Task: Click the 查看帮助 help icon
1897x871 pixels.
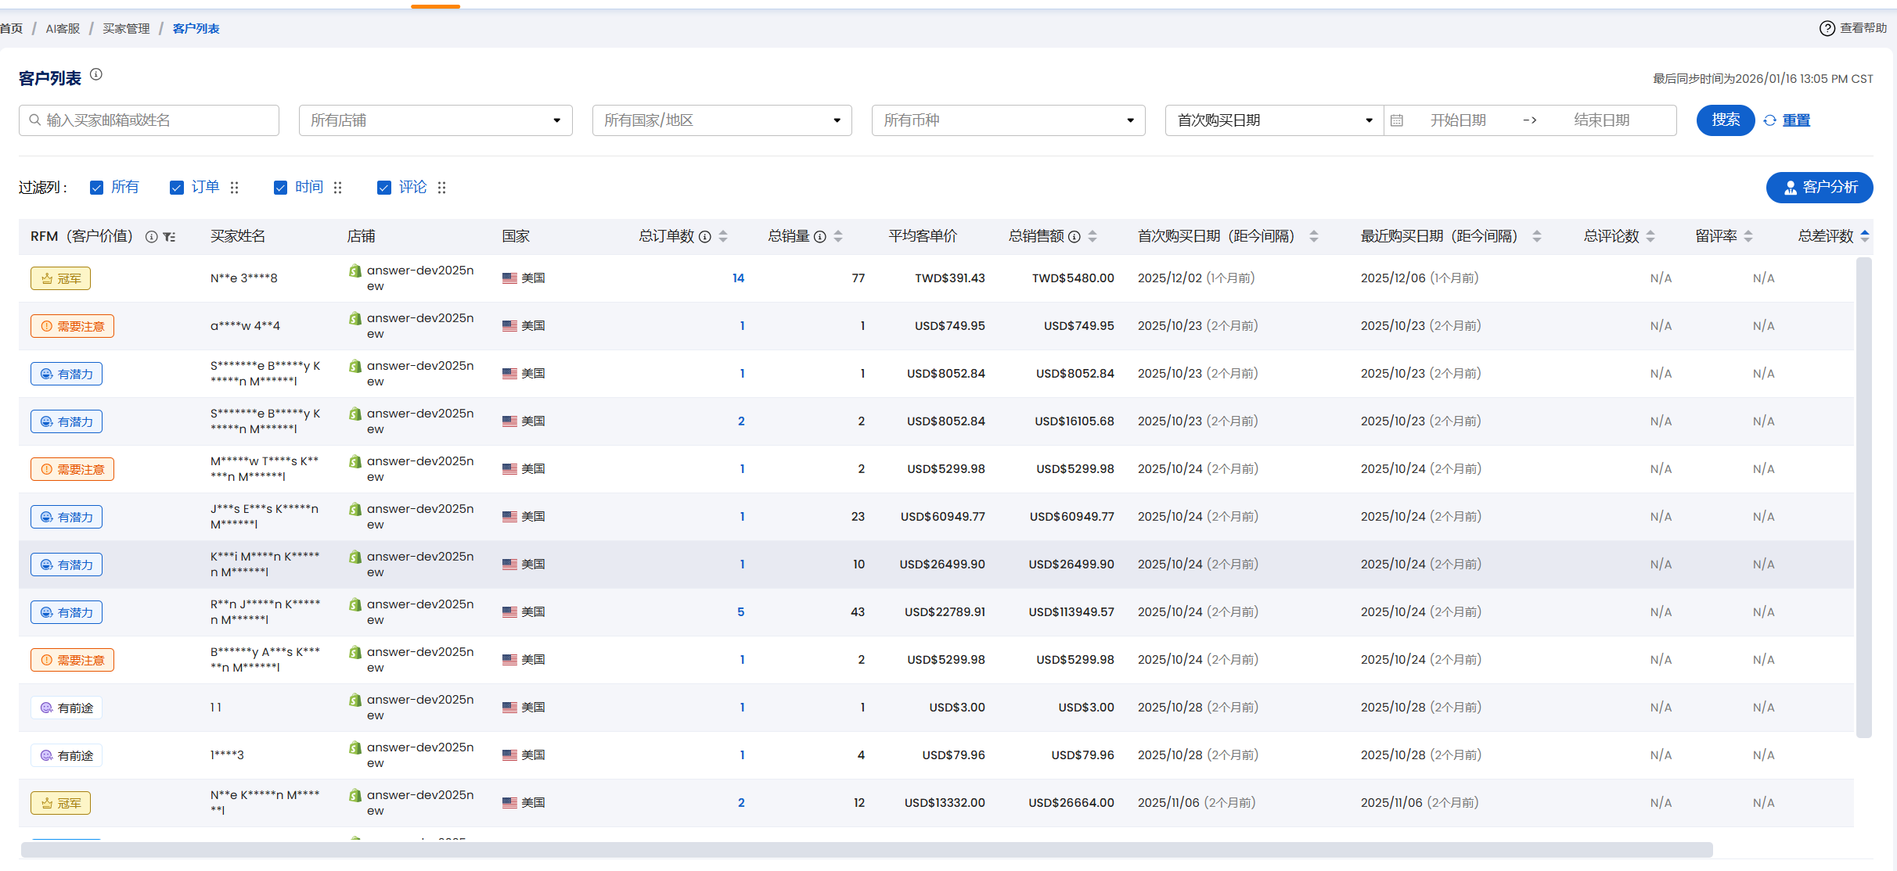Action: click(1827, 29)
